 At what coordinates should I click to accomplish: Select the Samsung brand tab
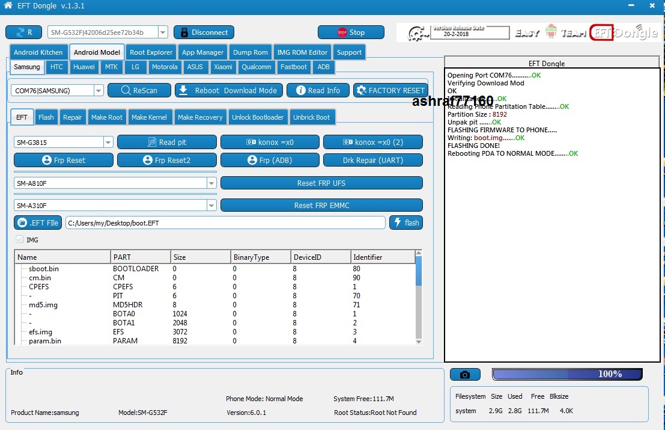[26, 67]
